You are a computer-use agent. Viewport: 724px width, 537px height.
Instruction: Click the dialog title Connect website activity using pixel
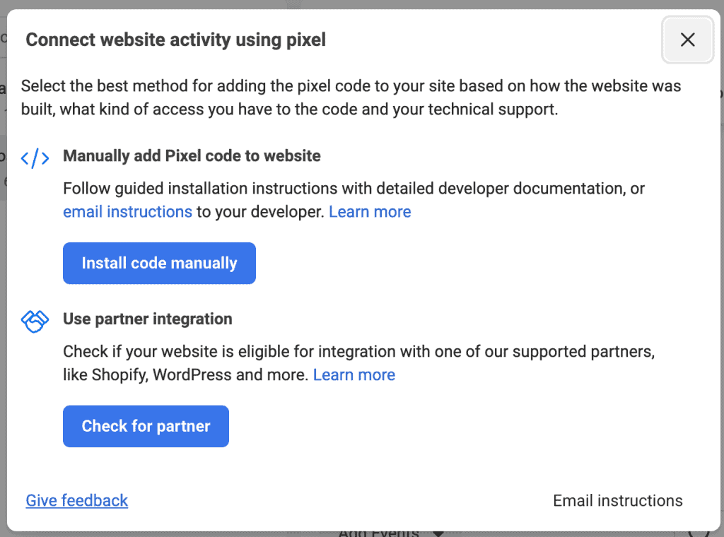click(x=175, y=40)
